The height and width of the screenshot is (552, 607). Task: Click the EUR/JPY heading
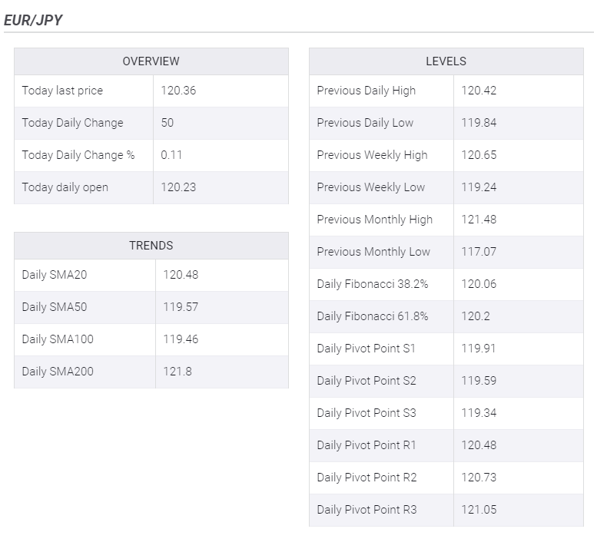click(x=33, y=21)
